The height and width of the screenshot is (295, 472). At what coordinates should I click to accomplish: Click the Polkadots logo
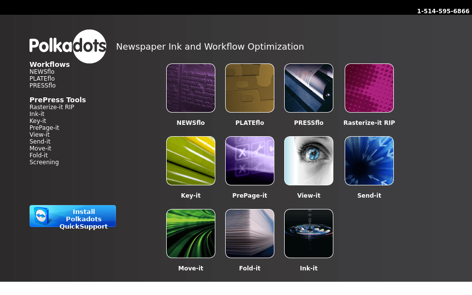coord(68,46)
